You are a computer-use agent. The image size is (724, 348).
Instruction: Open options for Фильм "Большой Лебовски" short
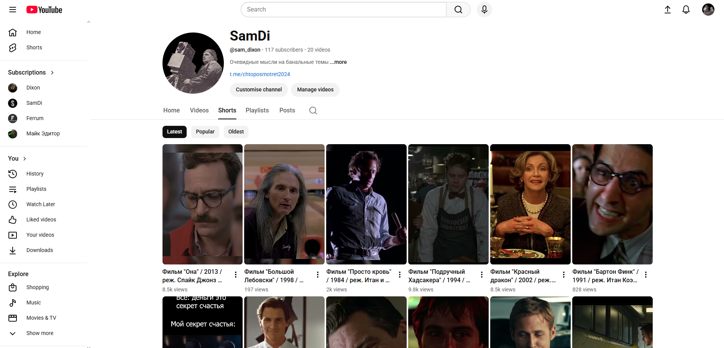[318, 275]
